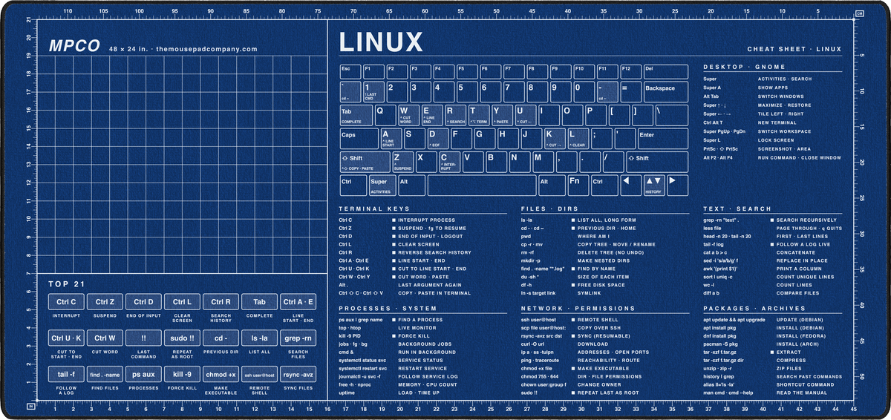The height and width of the screenshot is (420, 891).
Task: Click the grep -rn box in Top 21
Action: point(298,338)
